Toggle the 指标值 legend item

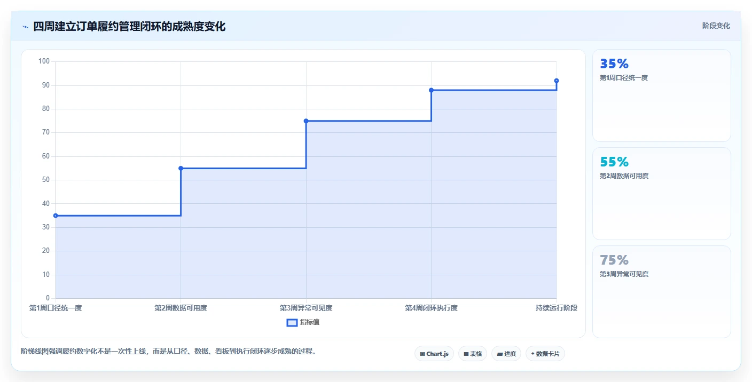pyautogui.click(x=303, y=322)
